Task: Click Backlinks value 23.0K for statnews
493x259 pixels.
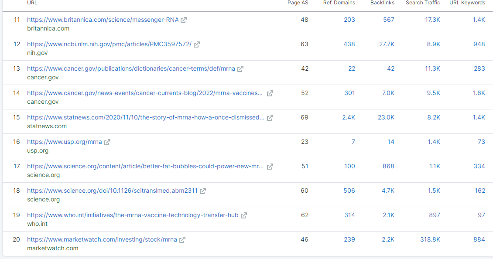Action: [x=386, y=118]
